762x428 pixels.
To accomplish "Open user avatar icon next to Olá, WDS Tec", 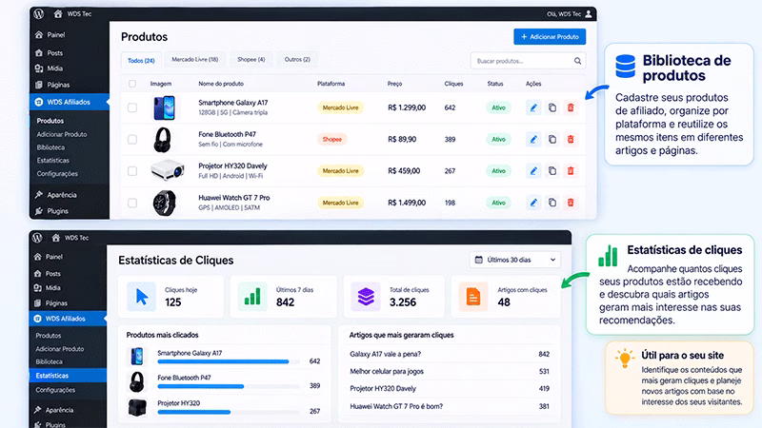I will 589,13.
